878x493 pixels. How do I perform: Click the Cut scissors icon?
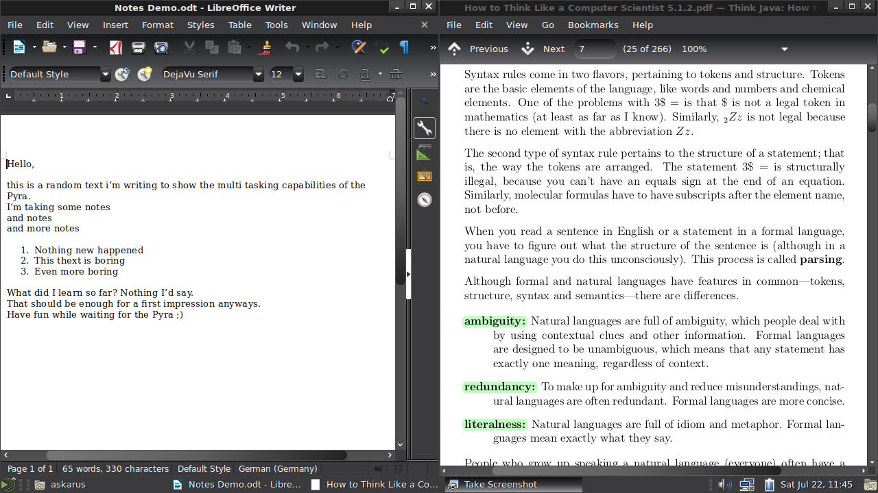pyautogui.click(x=189, y=47)
